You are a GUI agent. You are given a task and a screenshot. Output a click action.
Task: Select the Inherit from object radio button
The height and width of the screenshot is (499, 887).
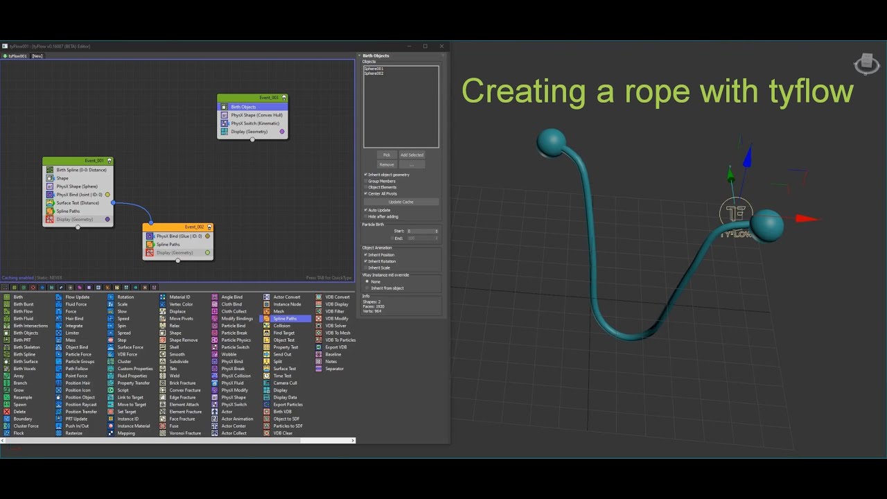[367, 288]
